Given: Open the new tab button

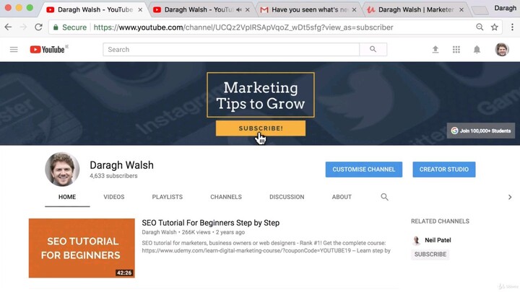Looking at the screenshot, I should click(480, 11).
